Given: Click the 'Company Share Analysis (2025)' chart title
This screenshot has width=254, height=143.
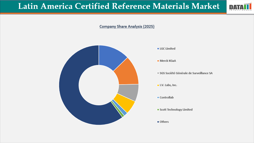Looking at the screenshot, I should point(127,27).
